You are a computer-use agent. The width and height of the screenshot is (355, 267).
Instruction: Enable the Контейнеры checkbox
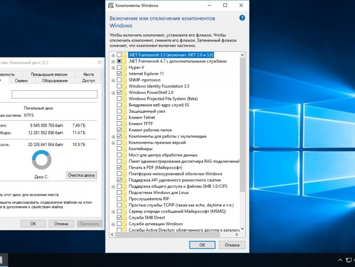119,149
